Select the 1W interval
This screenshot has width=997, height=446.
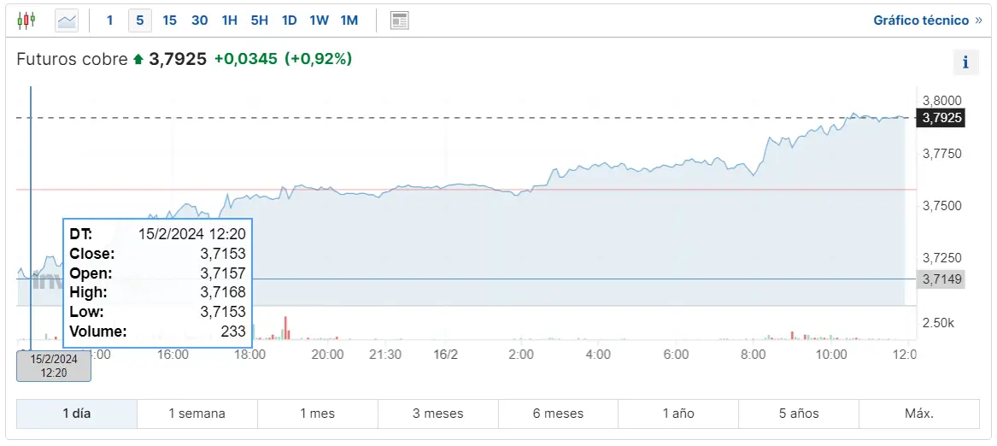[x=319, y=20]
